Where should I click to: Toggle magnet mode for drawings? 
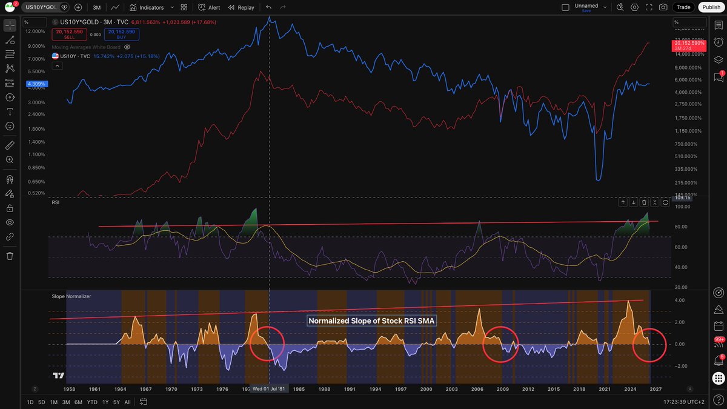pyautogui.click(x=10, y=179)
